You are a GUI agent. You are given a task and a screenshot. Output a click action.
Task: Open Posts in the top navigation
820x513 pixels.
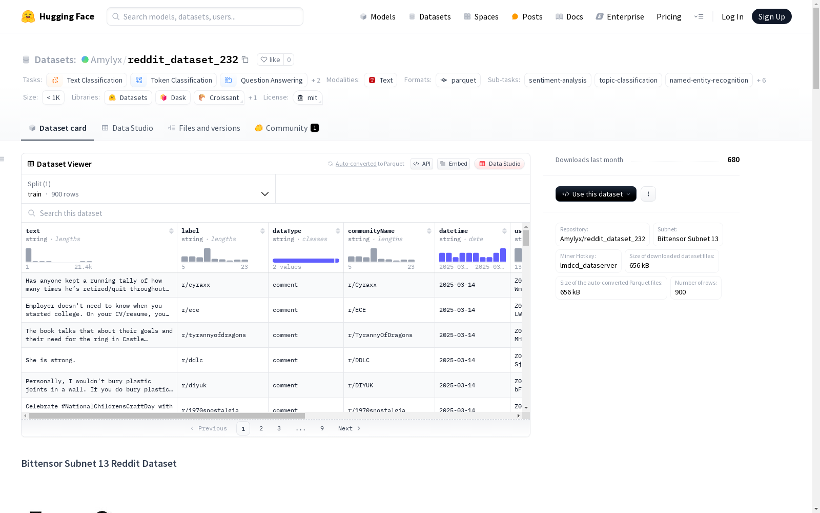(x=527, y=16)
